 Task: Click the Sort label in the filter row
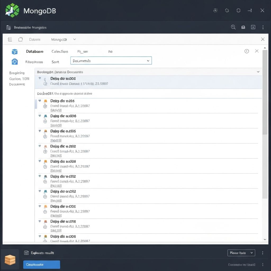tap(55, 62)
